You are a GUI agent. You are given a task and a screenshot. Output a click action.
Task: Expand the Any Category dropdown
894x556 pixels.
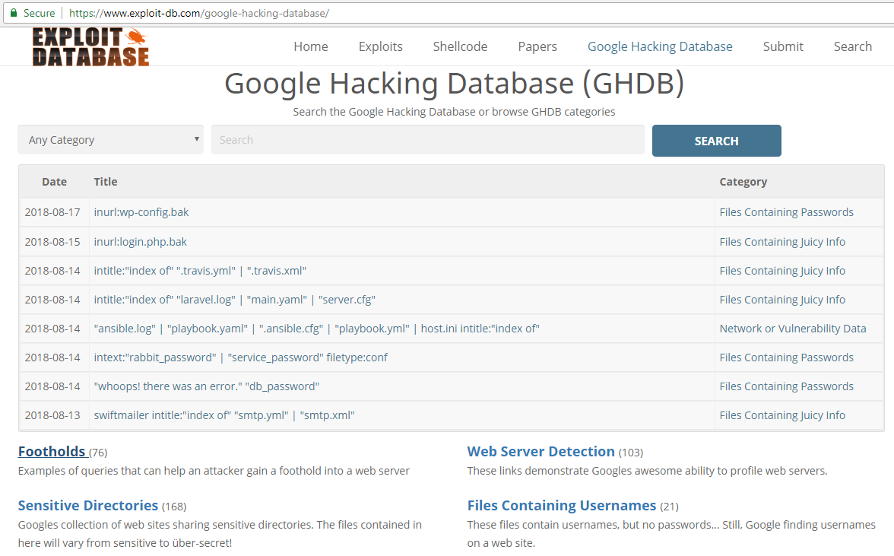click(111, 140)
